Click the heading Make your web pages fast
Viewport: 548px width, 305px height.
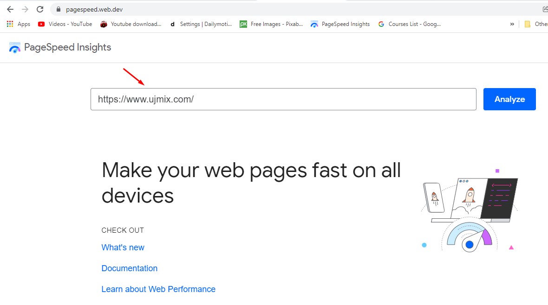[x=251, y=183]
